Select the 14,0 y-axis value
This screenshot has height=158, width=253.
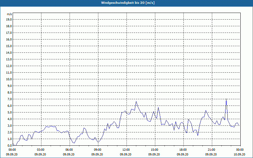[9, 52]
